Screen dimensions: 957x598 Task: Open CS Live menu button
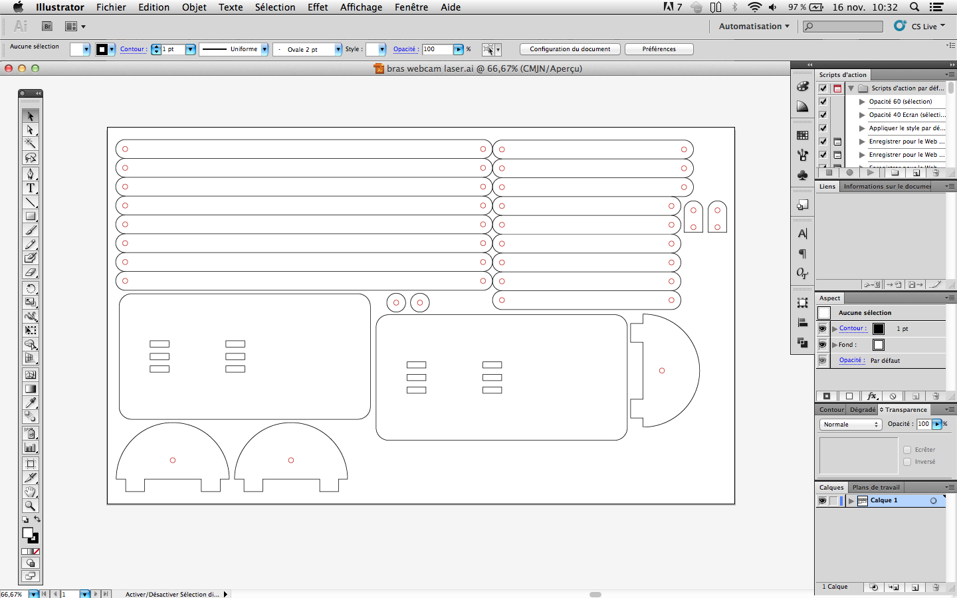(920, 26)
